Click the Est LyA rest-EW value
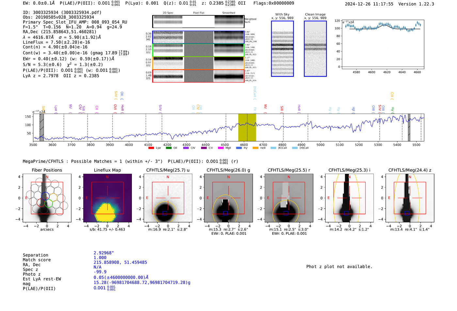 point(121,277)
